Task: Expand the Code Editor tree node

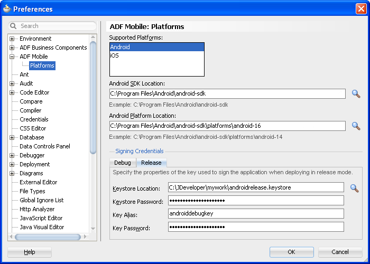Action: (12, 92)
